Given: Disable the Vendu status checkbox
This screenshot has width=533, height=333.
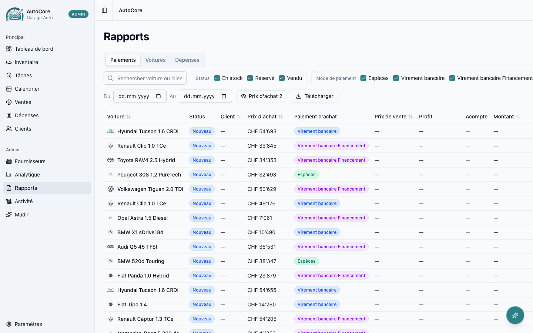Looking at the screenshot, I should pos(282,78).
